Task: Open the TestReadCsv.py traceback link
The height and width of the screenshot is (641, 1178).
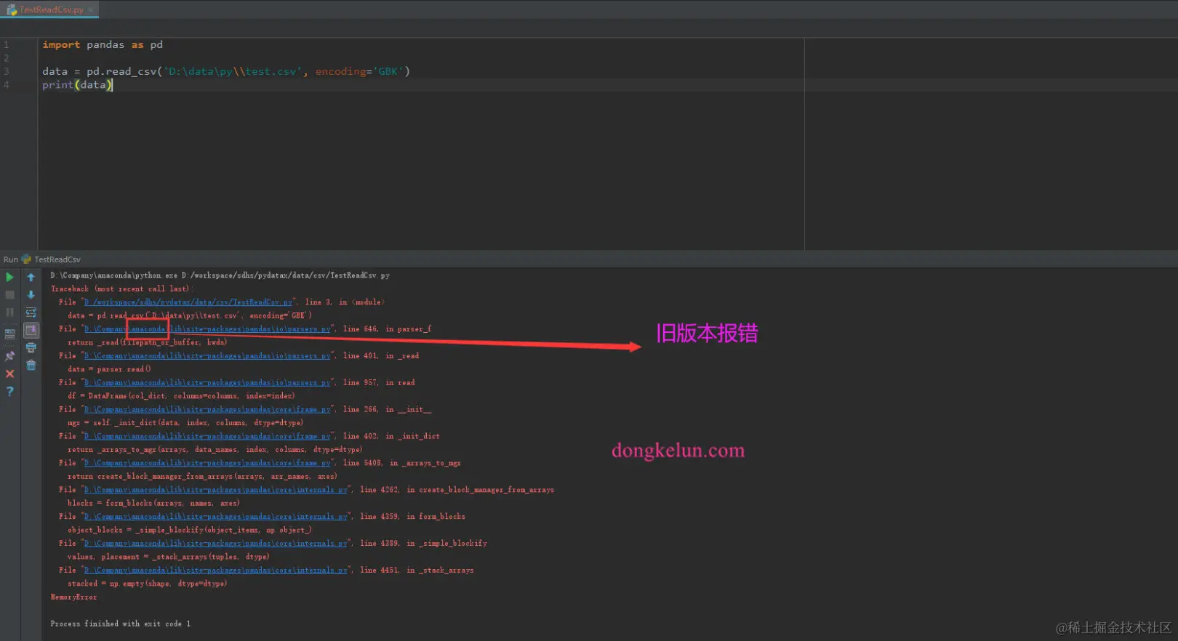Action: click(x=188, y=302)
